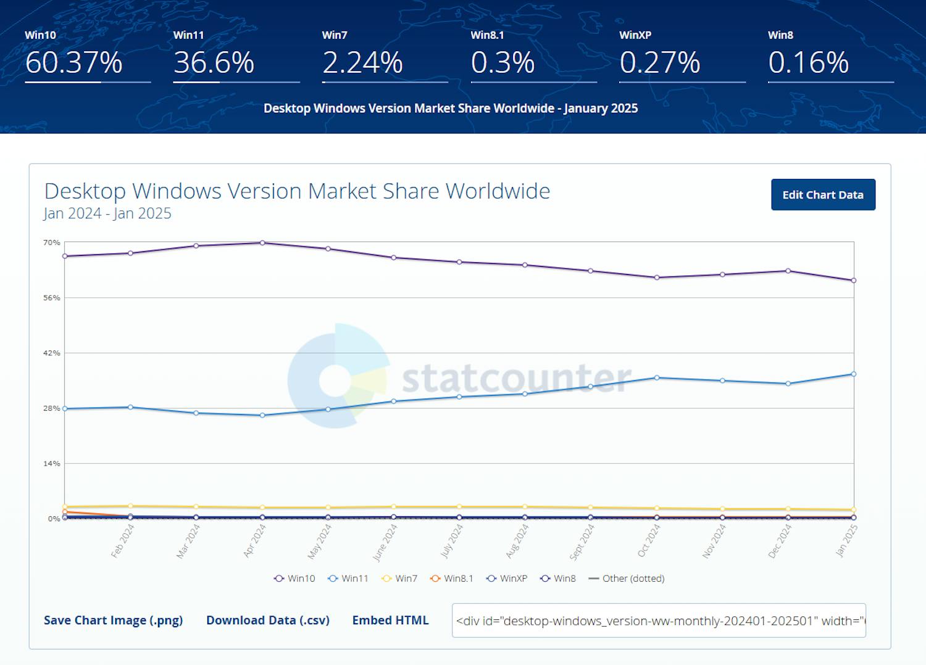Click the Download Data (.csv) link
926x665 pixels.
tap(268, 620)
